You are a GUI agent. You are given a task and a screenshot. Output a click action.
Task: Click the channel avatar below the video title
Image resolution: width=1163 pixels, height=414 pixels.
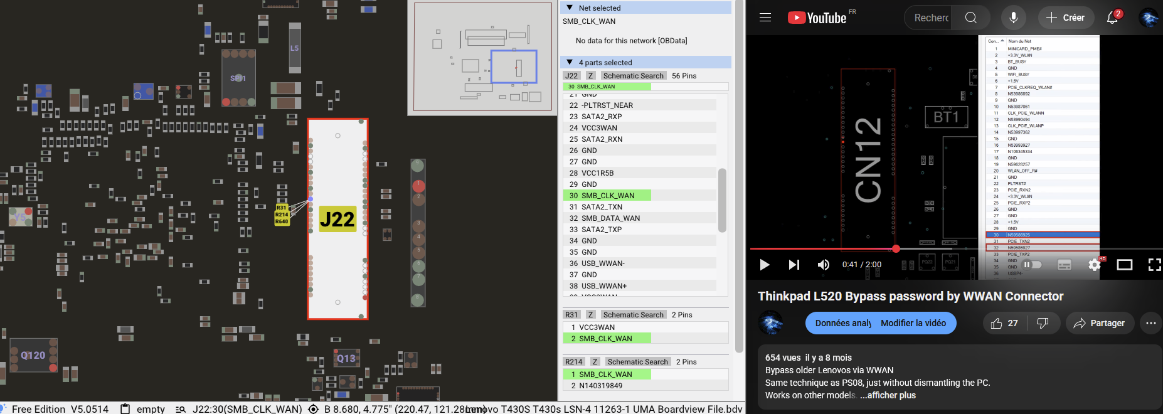click(x=771, y=323)
